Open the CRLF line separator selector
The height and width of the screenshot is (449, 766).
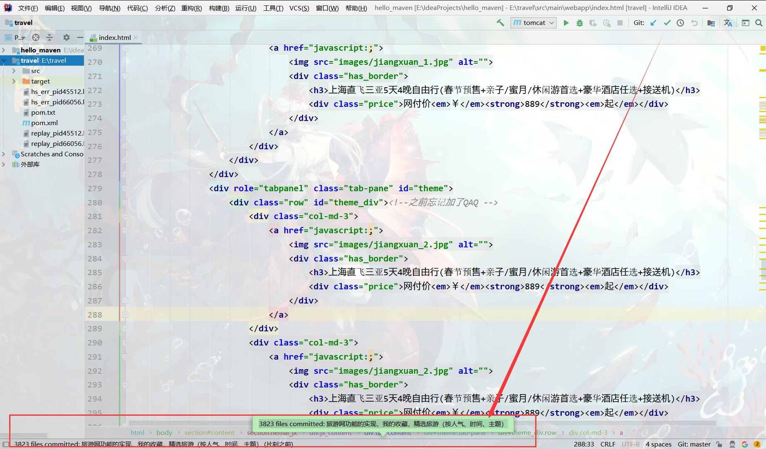tap(608, 444)
